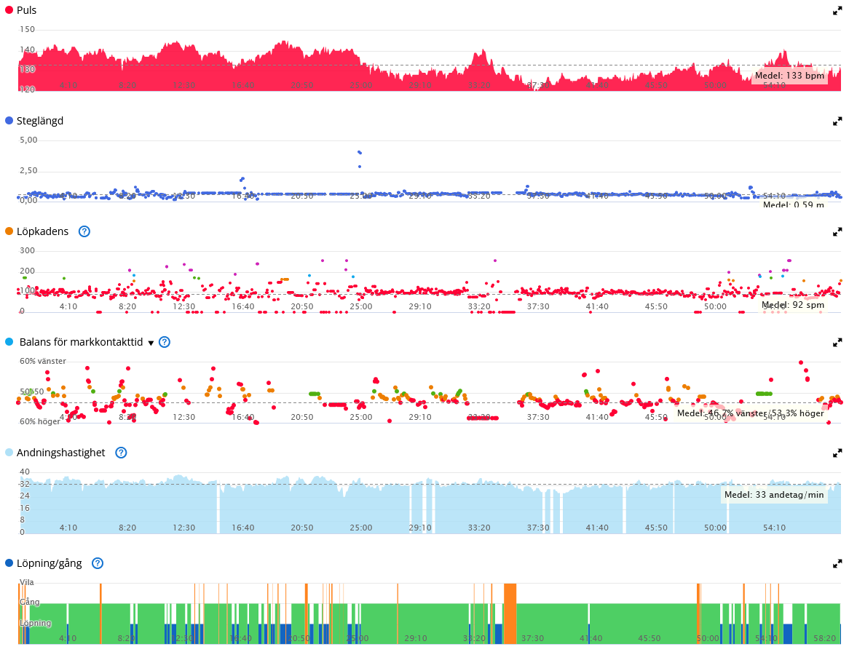Screen dimensions: 849x652
Task: Click the Balans för markkontakttid title
Action: pyautogui.click(x=82, y=342)
